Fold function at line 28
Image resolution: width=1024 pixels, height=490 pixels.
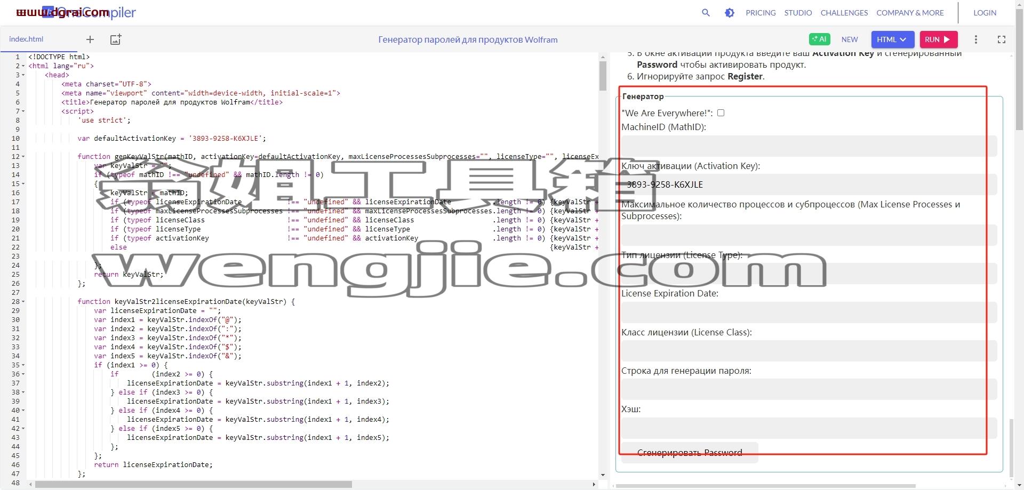[23, 302]
